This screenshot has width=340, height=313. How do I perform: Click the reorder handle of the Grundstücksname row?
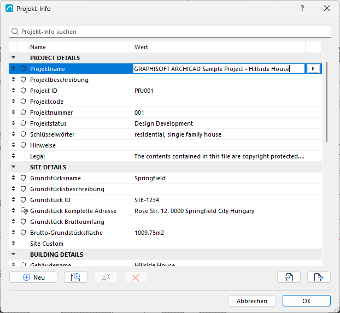[14, 178]
